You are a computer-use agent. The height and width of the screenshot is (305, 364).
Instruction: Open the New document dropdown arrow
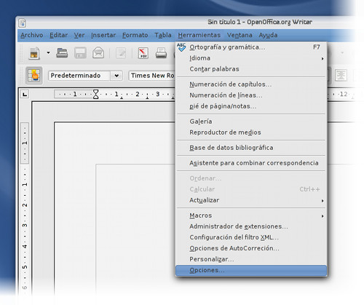48,52
